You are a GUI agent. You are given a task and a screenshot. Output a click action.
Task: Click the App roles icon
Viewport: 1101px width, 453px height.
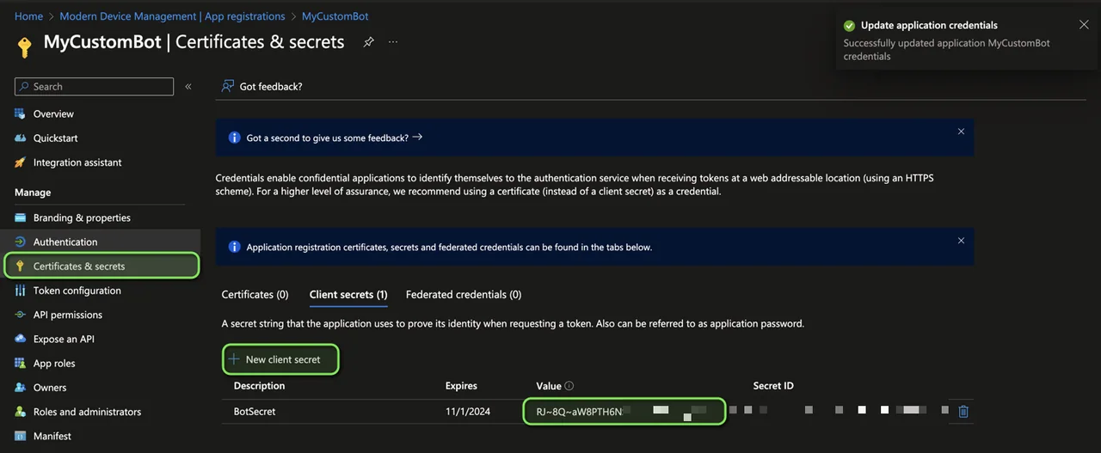tap(21, 364)
